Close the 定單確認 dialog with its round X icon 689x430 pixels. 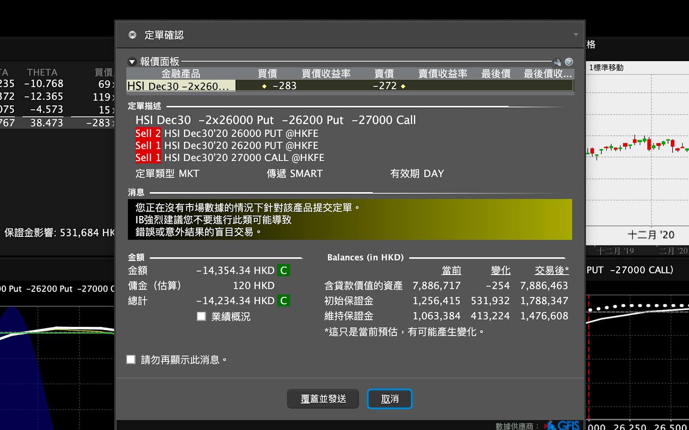133,35
